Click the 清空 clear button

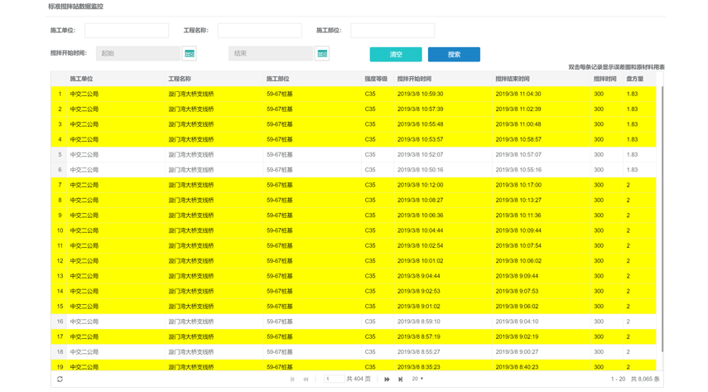[x=395, y=54]
